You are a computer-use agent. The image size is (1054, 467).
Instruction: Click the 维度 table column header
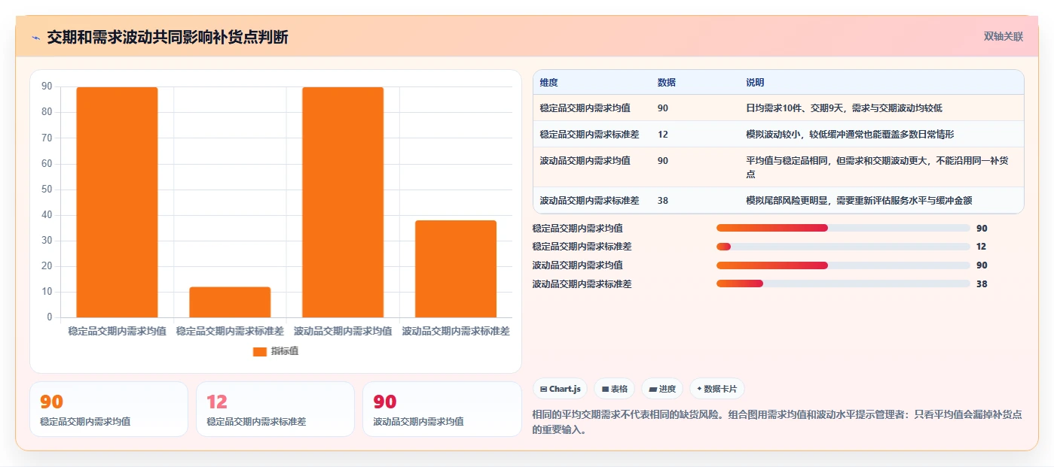click(x=549, y=83)
